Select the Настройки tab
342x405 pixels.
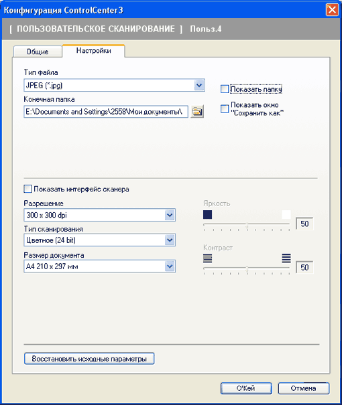(x=94, y=51)
